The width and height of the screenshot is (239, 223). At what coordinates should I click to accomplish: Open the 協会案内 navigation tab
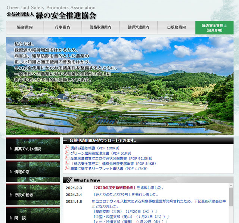pos(25,28)
